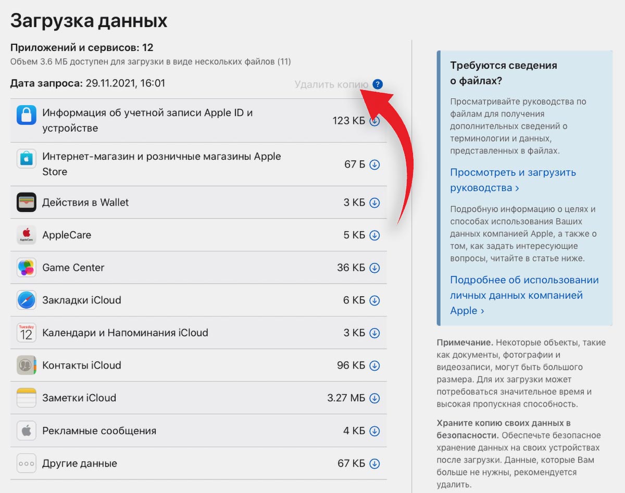Select the AppleCare row label

click(x=67, y=235)
